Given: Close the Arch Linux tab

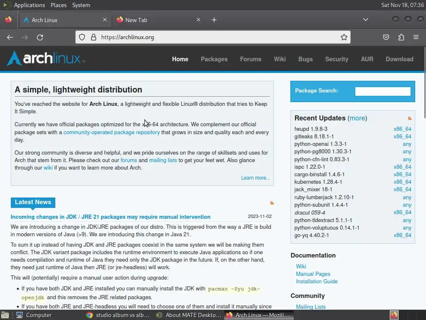Looking at the screenshot, I should point(105,20).
